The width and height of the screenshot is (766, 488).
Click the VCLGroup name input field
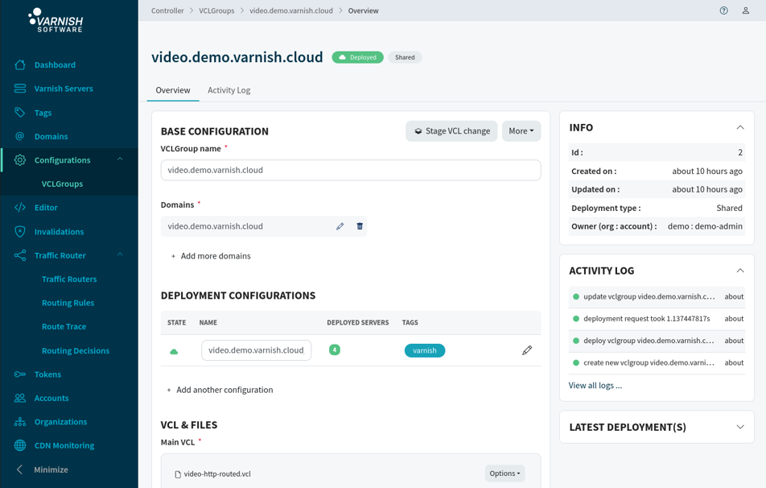tap(351, 170)
